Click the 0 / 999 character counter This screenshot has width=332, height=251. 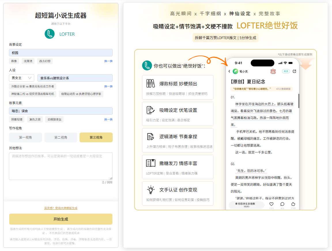pyautogui.click(x=107, y=182)
